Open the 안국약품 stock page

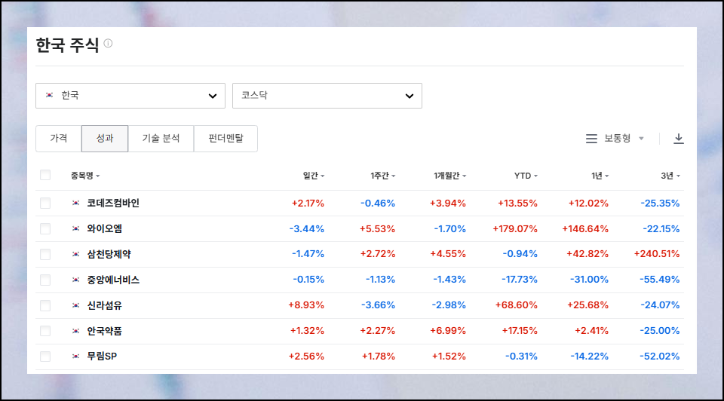[x=104, y=331]
